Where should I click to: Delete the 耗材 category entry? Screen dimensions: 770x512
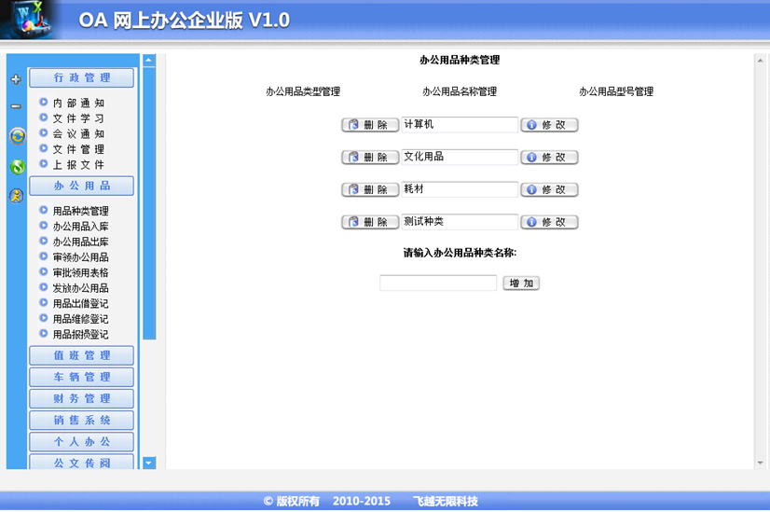(x=370, y=190)
